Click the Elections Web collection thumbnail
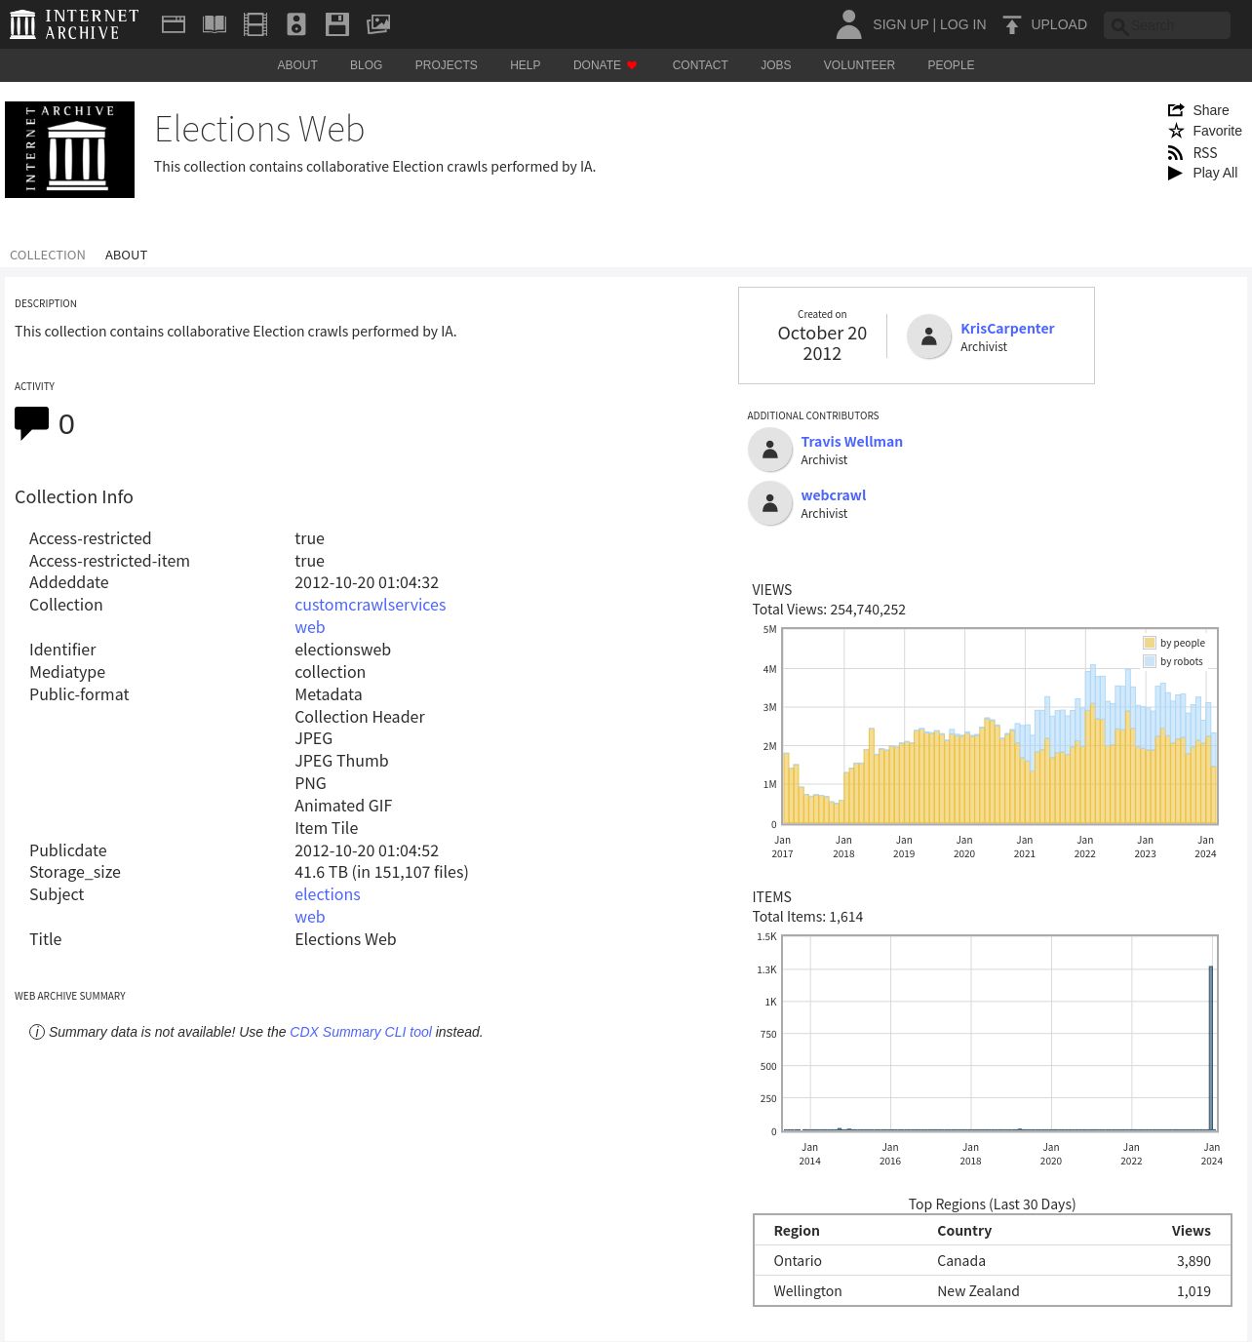 [69, 149]
